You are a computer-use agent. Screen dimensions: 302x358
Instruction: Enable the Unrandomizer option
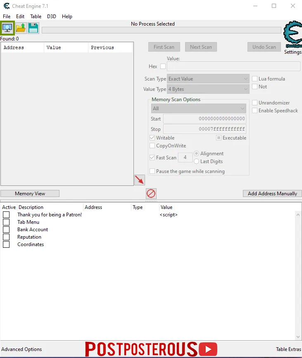[255, 103]
